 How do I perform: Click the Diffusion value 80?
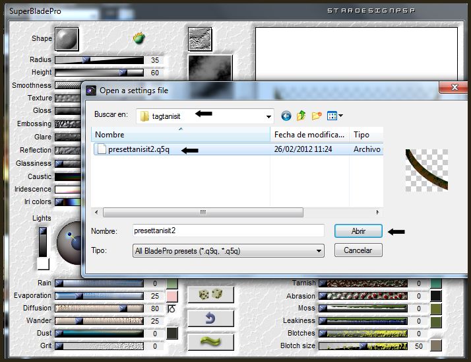point(155,308)
